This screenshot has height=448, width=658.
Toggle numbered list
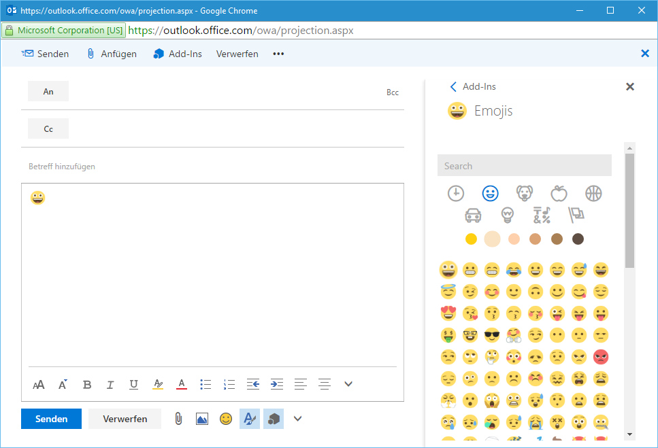coord(229,384)
